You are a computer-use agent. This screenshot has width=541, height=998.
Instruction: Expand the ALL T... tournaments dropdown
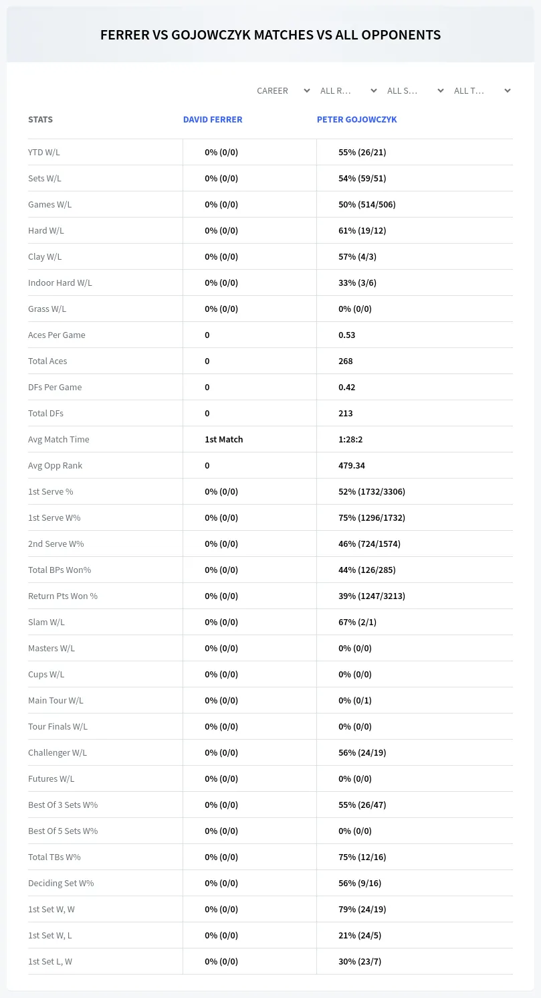tap(482, 90)
